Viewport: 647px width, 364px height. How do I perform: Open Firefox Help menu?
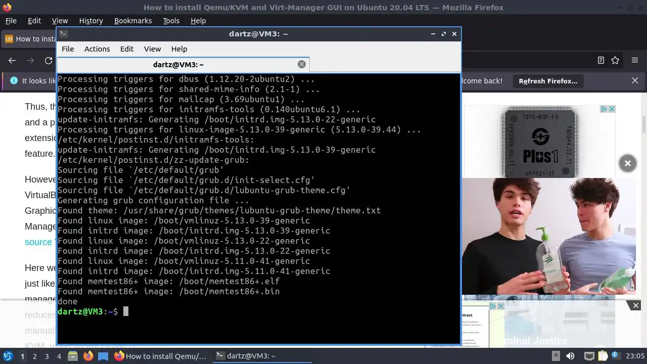pos(198,21)
